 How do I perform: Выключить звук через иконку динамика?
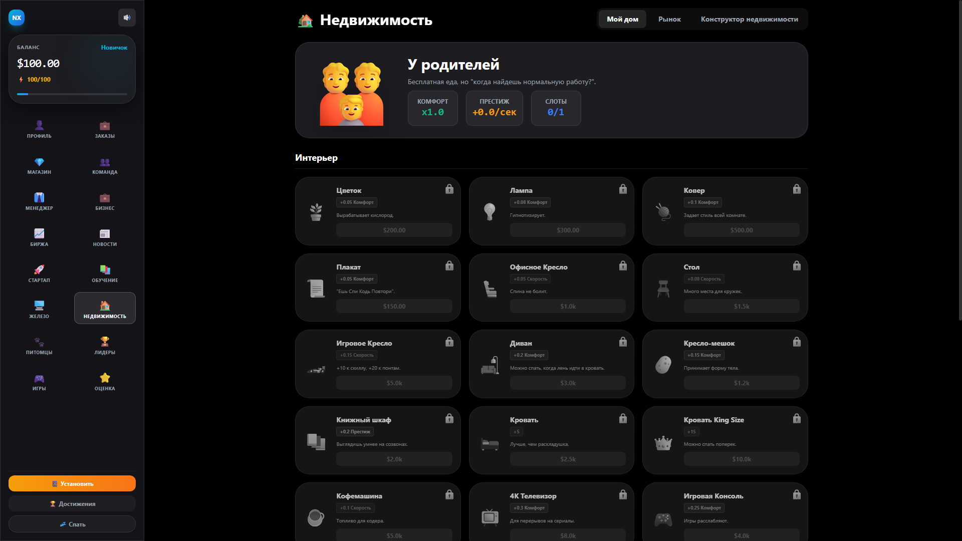127,17
